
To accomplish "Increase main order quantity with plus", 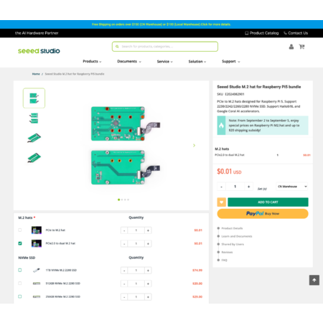I will [x=248, y=187].
